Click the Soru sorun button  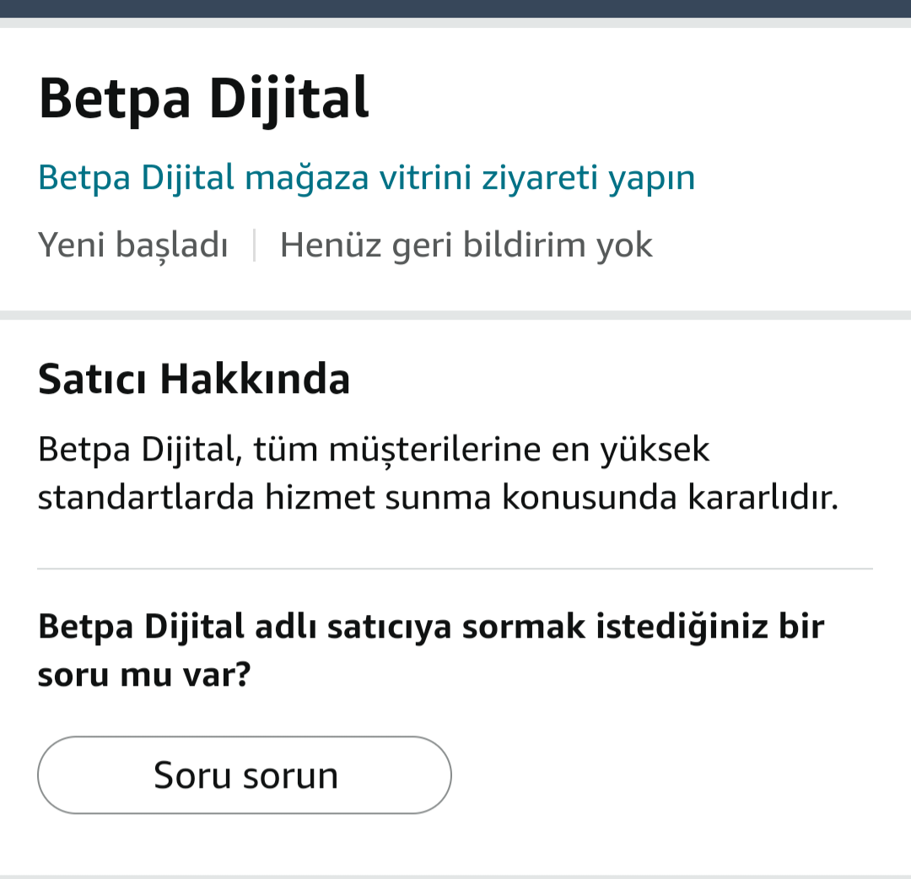245,775
